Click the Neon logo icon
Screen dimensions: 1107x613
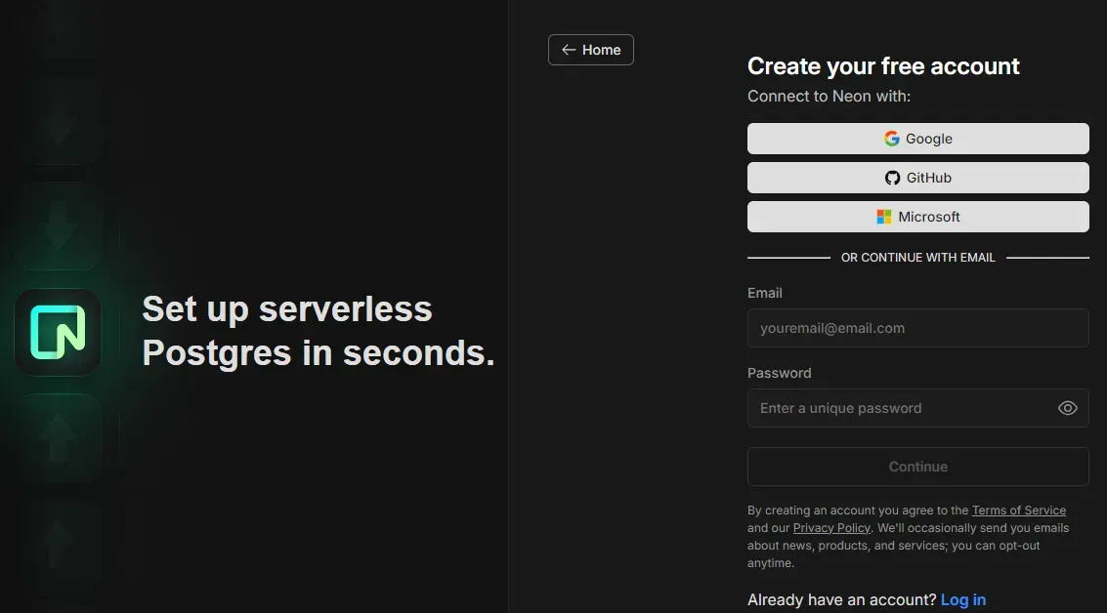click(x=58, y=333)
